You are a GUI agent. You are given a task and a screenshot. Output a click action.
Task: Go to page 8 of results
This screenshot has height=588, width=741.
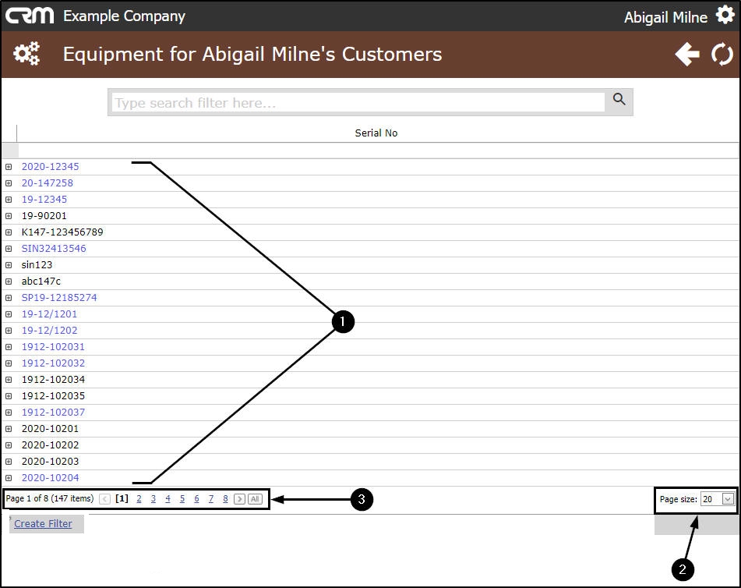click(x=225, y=498)
